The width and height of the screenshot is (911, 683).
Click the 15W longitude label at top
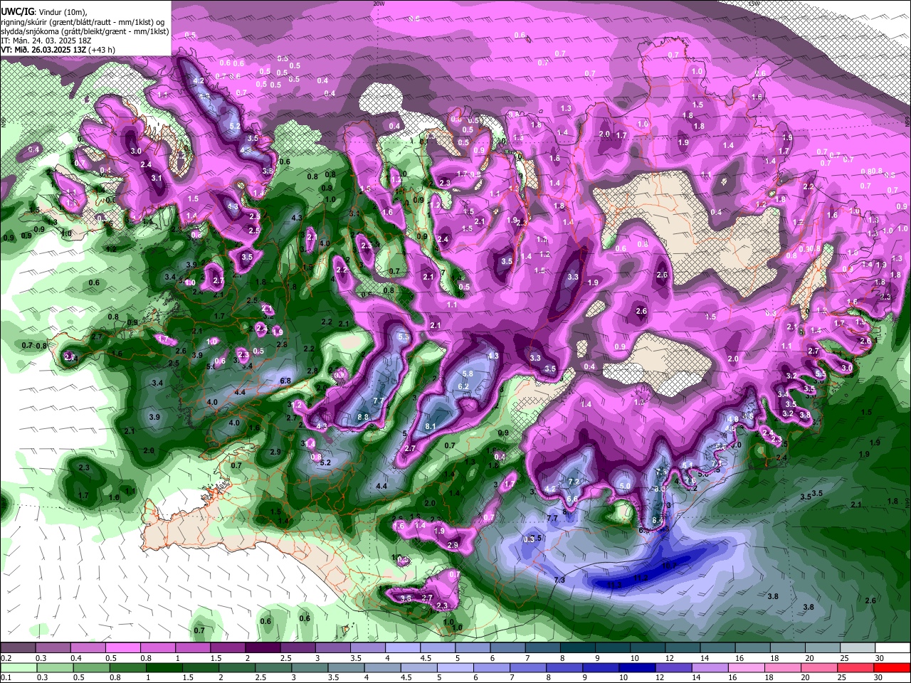tap(754, 4)
